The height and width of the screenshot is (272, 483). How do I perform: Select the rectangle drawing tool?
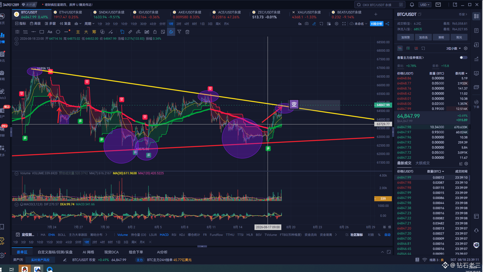tap(42, 32)
